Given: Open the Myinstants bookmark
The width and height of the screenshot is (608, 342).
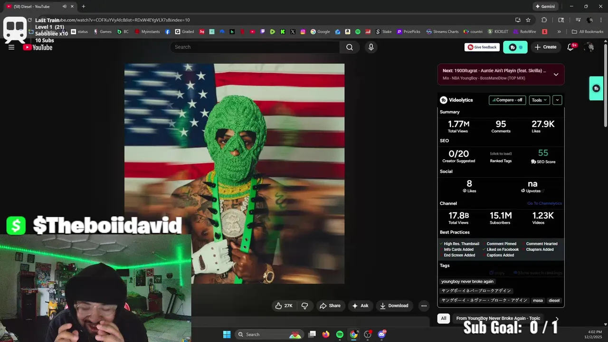Looking at the screenshot, I should click(x=147, y=32).
